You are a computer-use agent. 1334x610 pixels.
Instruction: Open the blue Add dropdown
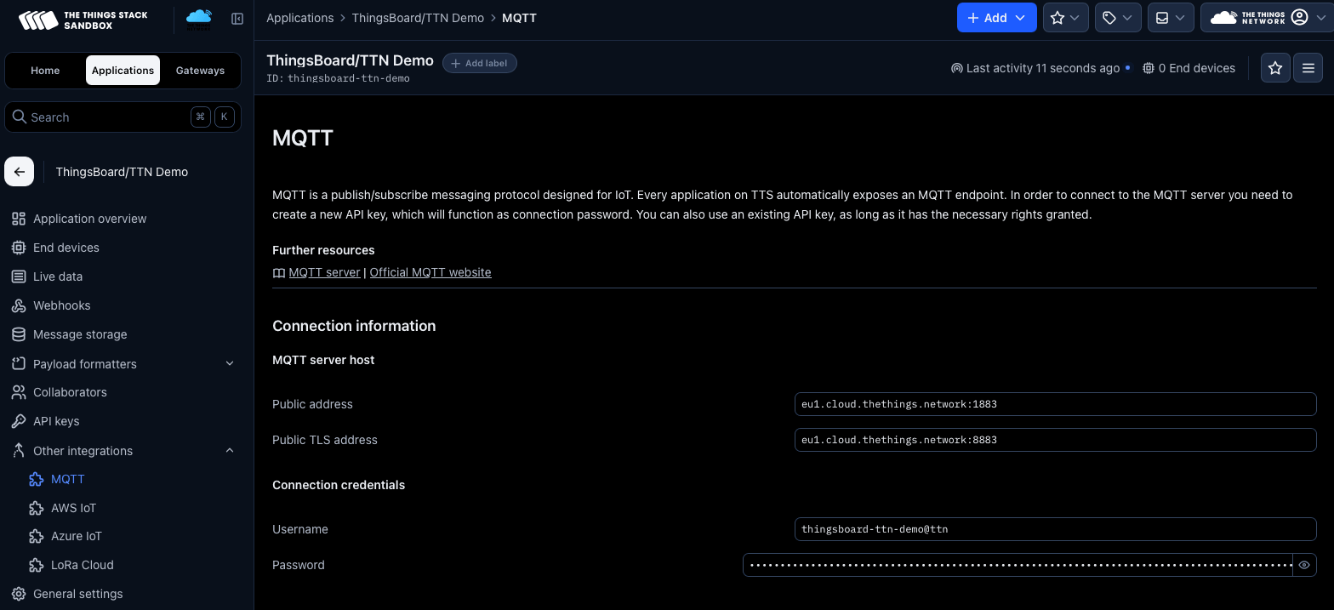point(996,18)
